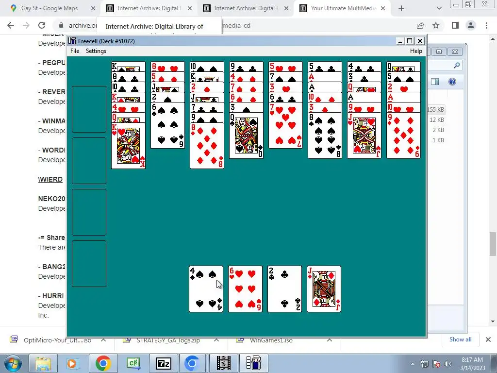Click the taskbar clock 8:17 AM
The width and height of the screenshot is (497, 373).
click(472, 360)
